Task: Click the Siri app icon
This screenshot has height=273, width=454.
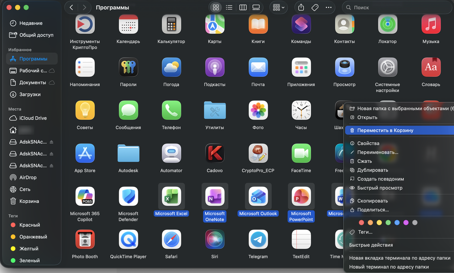Action: (x=215, y=239)
